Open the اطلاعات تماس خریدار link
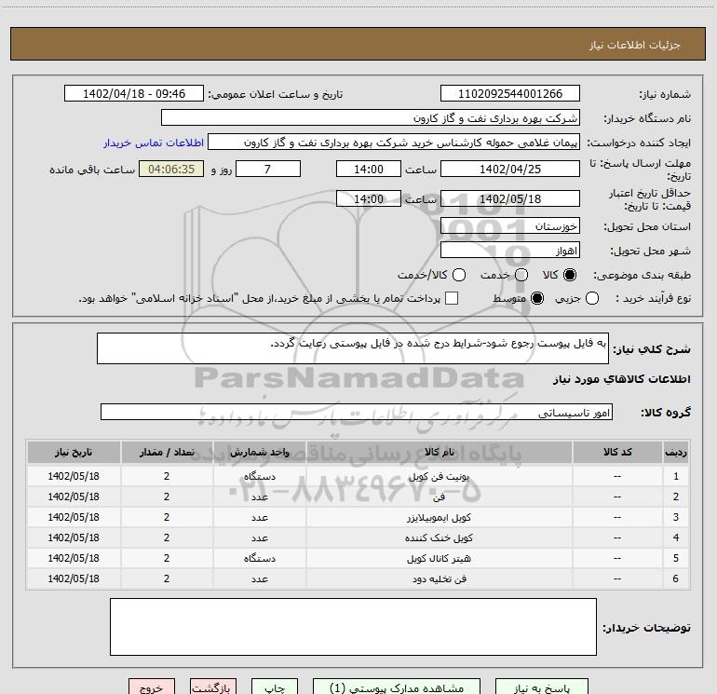The height and width of the screenshot is (694, 717). tap(154, 143)
